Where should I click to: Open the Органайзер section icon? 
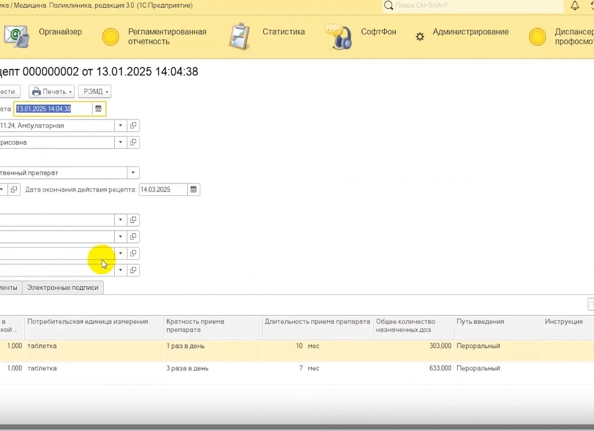[x=16, y=36]
